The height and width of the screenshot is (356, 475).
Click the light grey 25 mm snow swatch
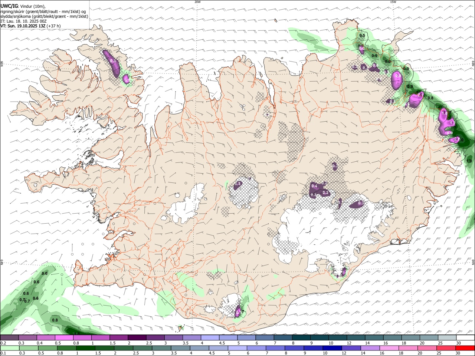tap(447, 337)
